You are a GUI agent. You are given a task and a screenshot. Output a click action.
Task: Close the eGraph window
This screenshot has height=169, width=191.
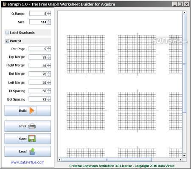(x=186, y=4)
